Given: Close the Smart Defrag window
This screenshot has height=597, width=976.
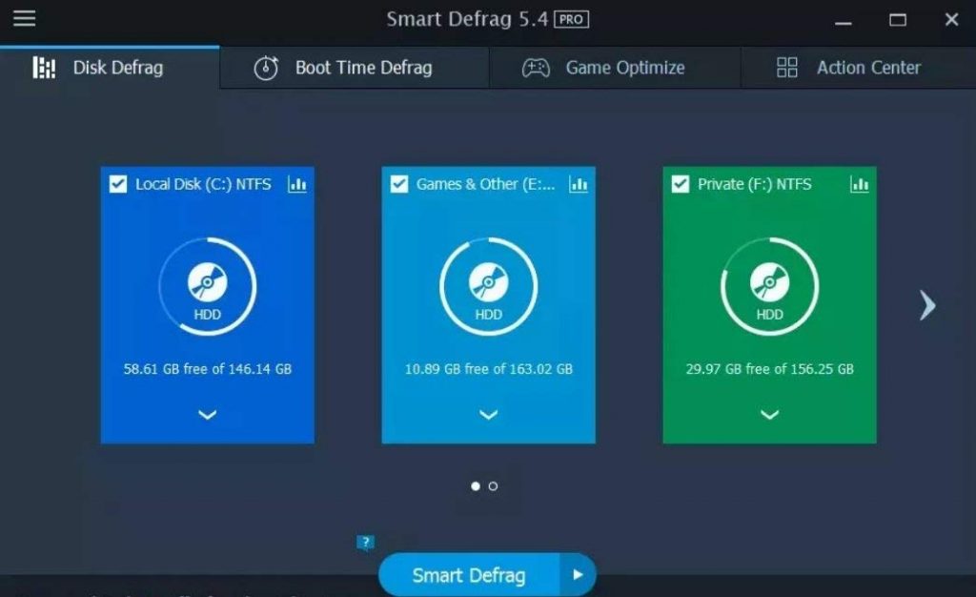Looking at the screenshot, I should click(951, 20).
